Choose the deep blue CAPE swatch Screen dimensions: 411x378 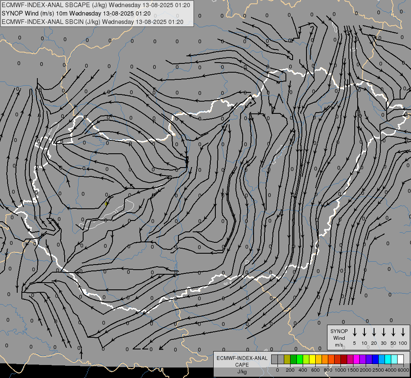[375, 359]
